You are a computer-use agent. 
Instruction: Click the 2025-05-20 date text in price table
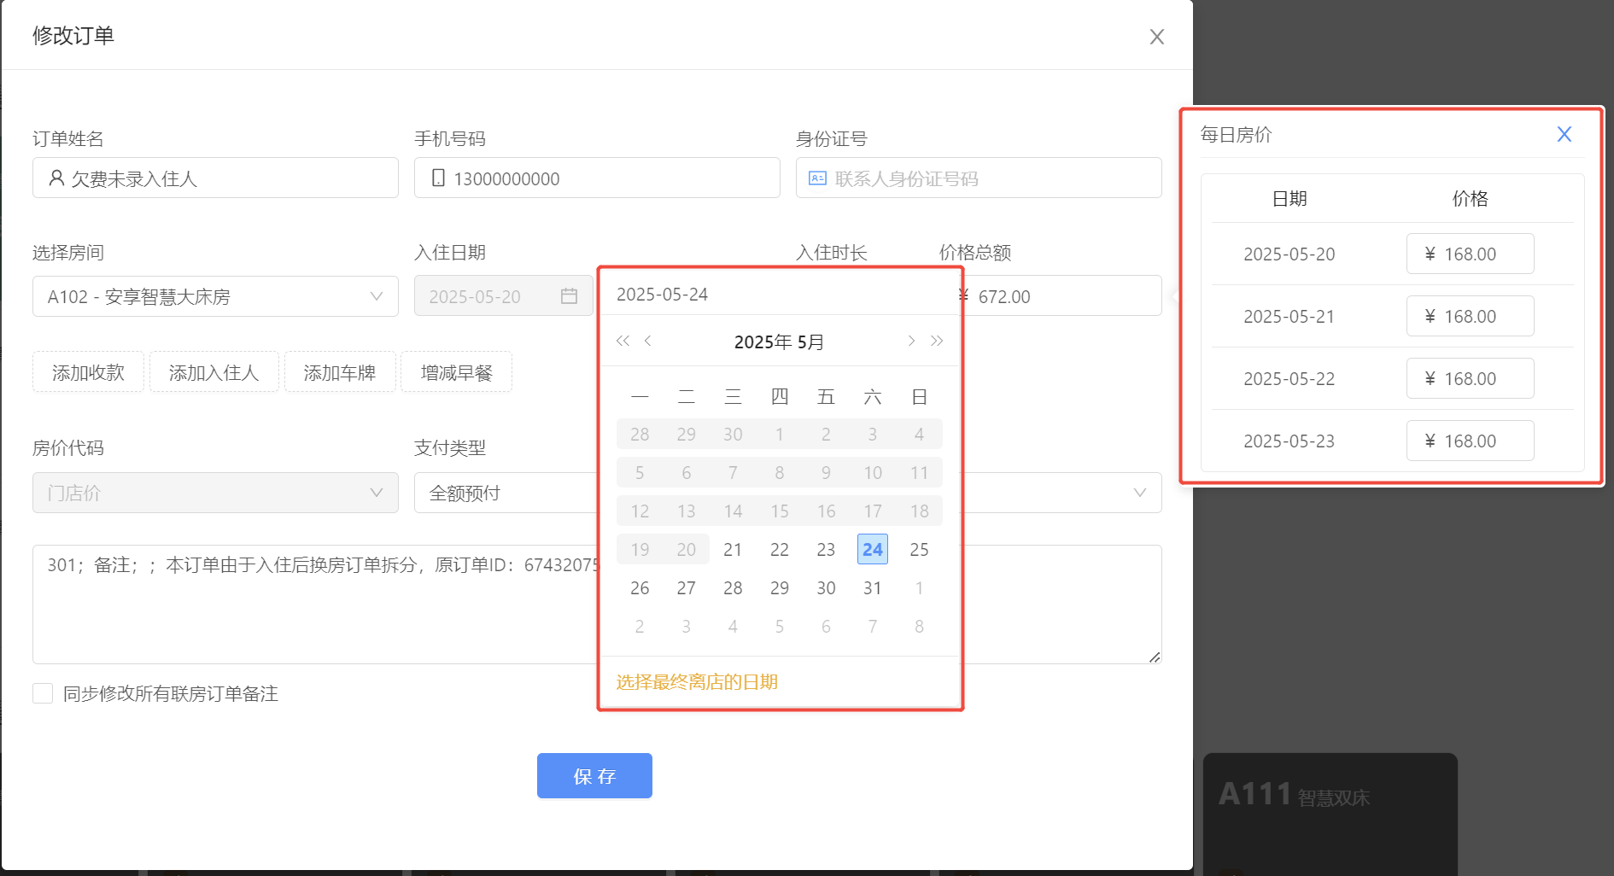1289,254
